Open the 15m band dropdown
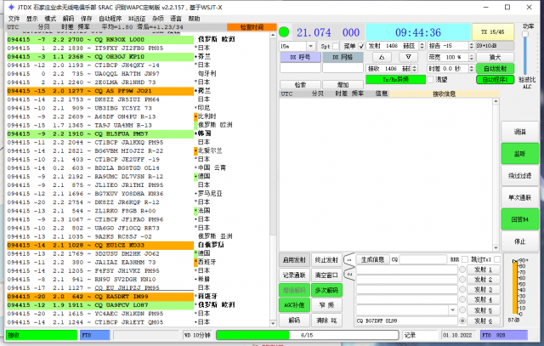 point(310,46)
